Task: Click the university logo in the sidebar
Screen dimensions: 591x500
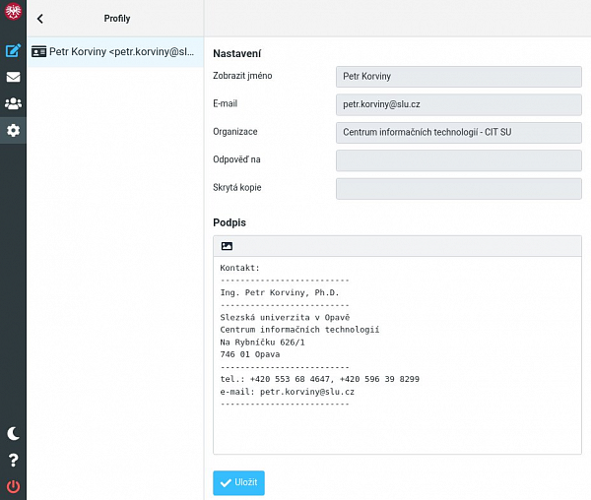Action: (13, 11)
